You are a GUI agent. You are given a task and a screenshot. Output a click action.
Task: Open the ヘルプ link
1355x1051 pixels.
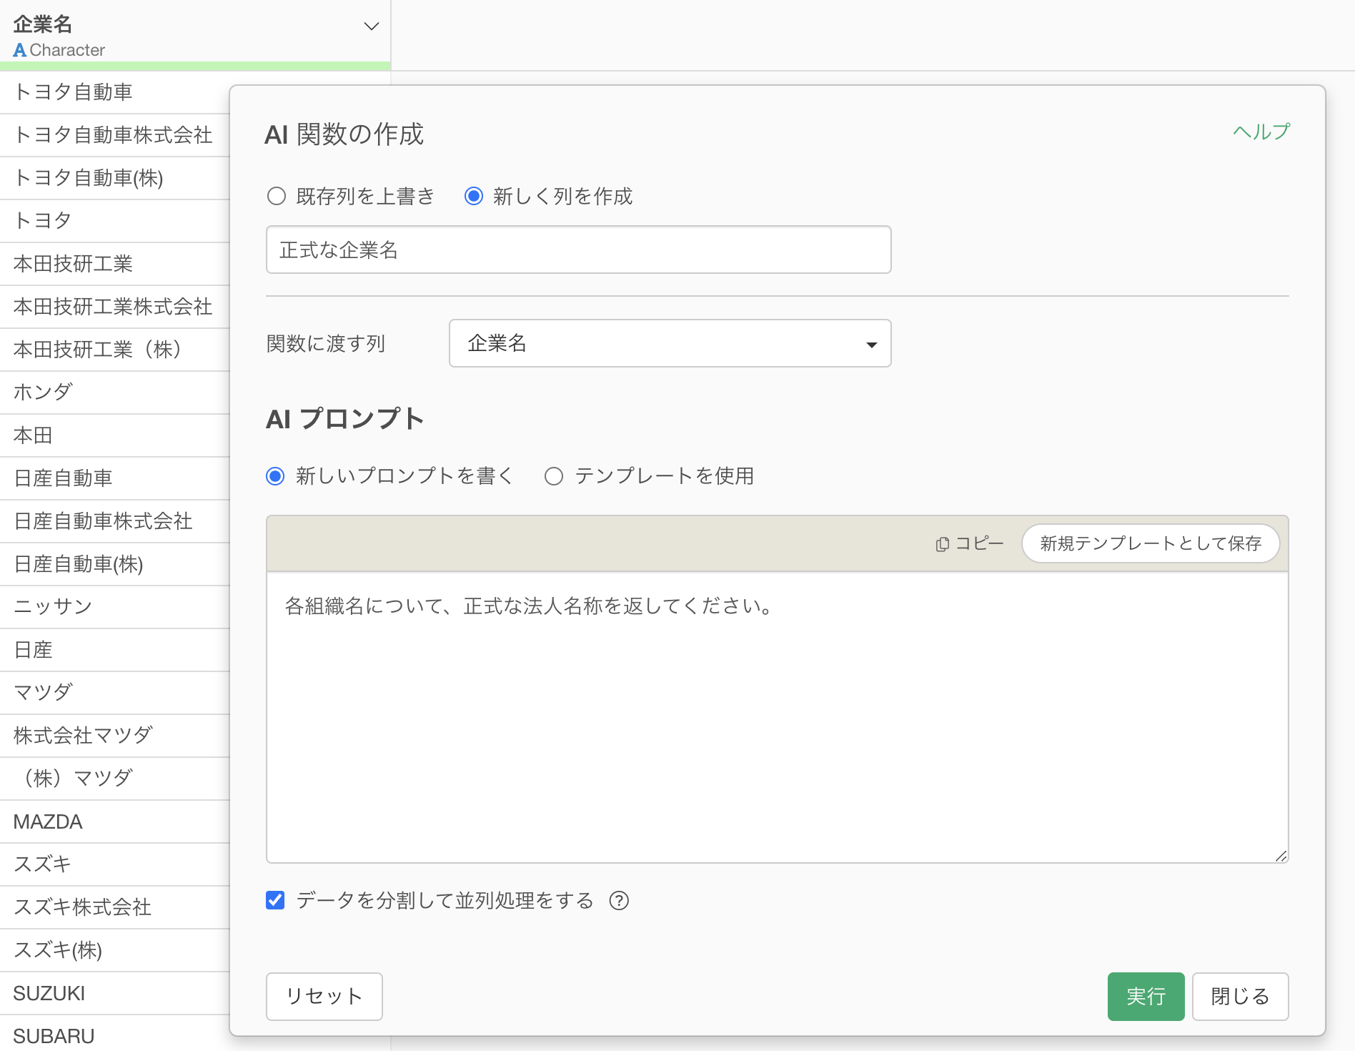tap(1261, 132)
